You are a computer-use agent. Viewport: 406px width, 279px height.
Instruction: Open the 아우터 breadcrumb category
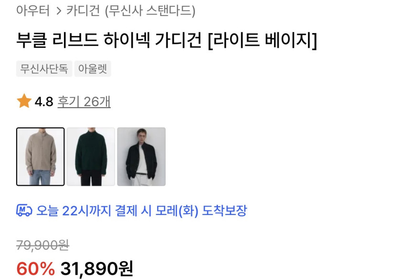point(33,11)
